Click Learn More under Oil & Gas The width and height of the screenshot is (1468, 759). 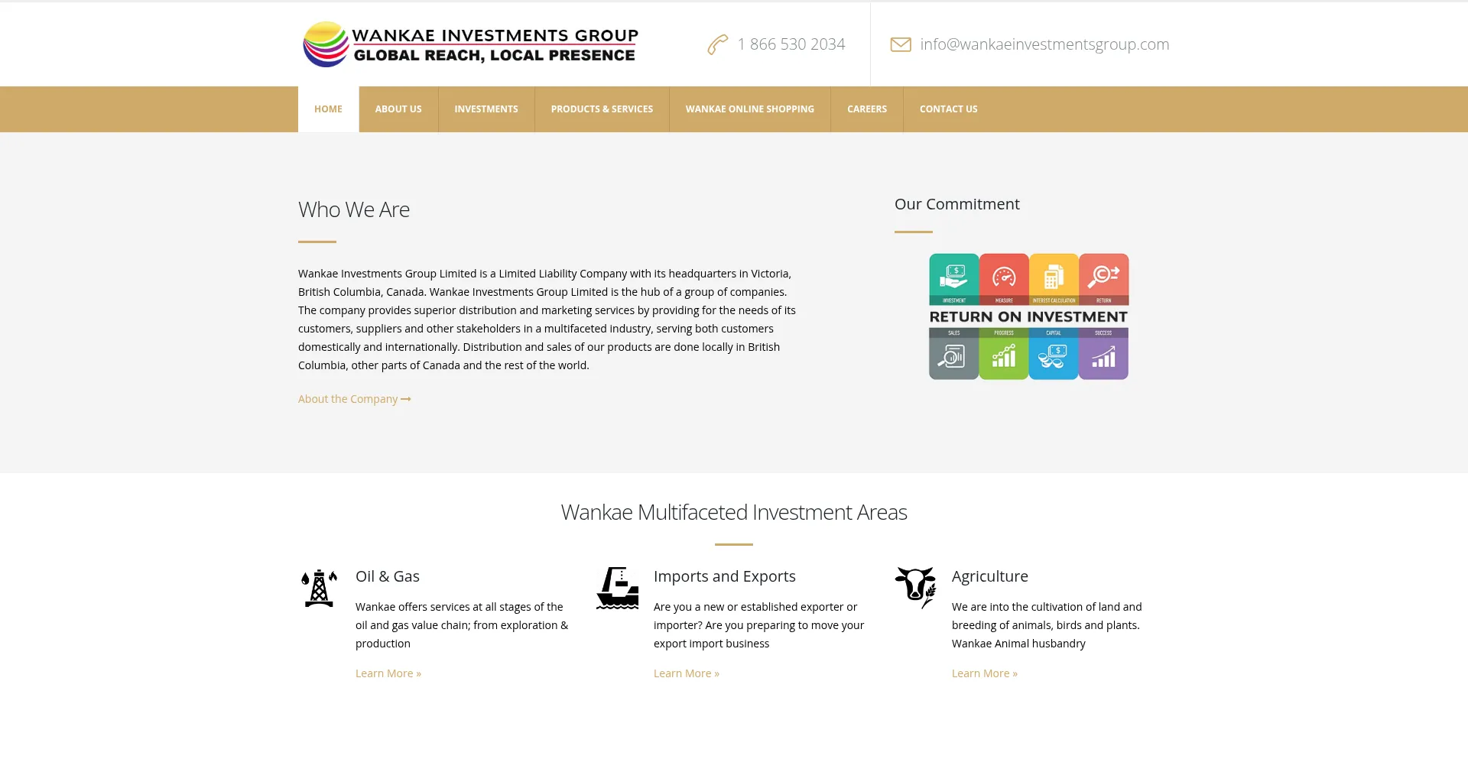point(388,673)
